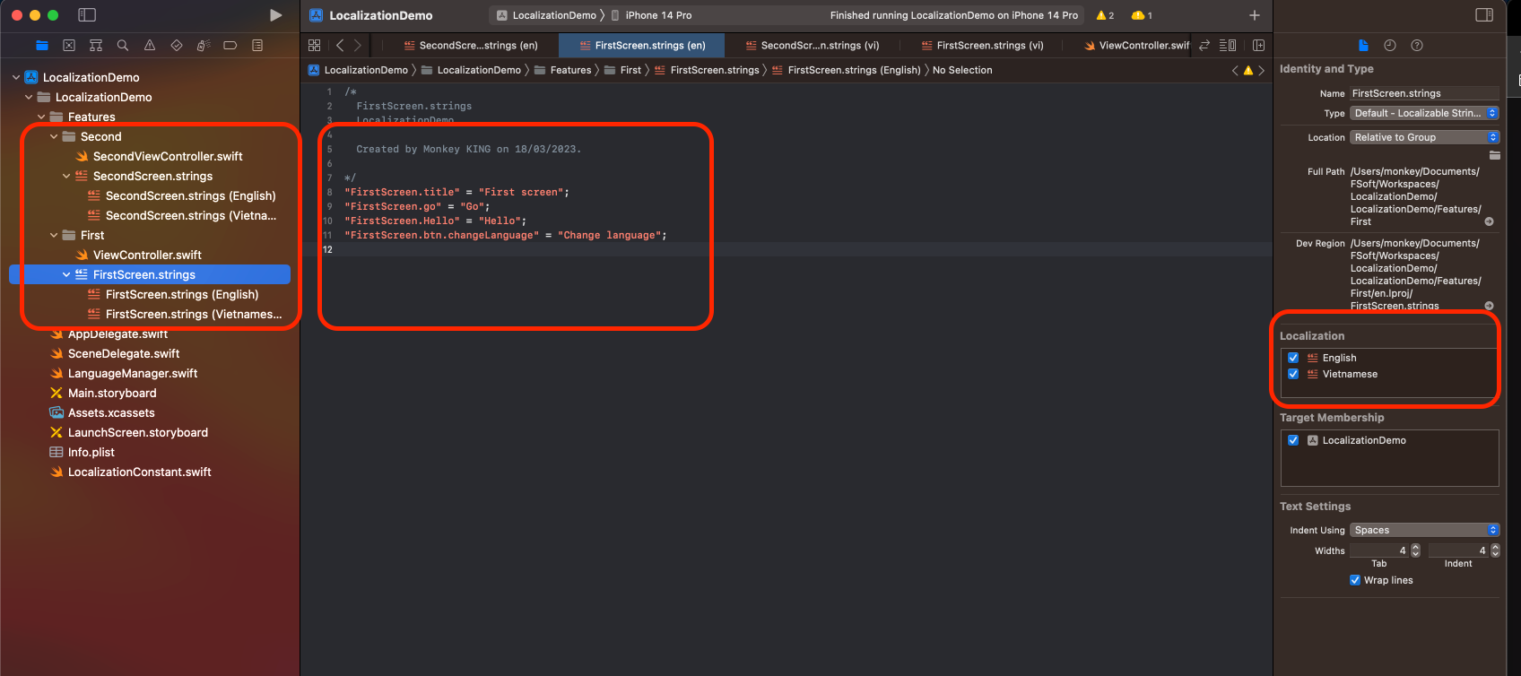Collapse SecondScreen.strings variants
This screenshot has width=1521, height=676.
click(66, 176)
